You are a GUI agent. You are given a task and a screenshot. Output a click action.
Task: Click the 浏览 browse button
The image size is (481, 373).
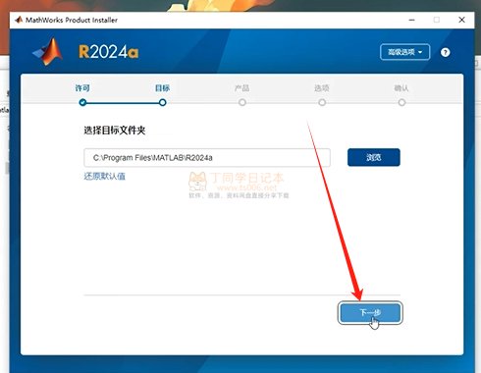(374, 157)
